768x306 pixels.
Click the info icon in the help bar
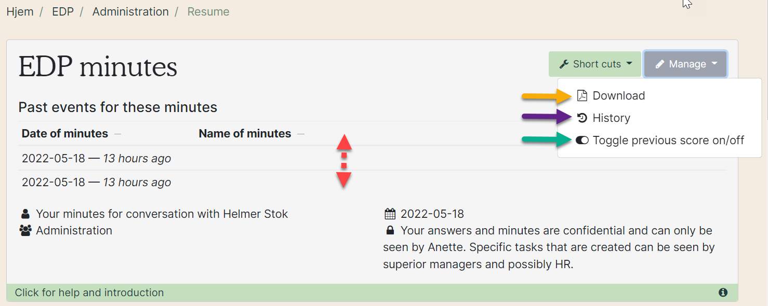[723, 293]
